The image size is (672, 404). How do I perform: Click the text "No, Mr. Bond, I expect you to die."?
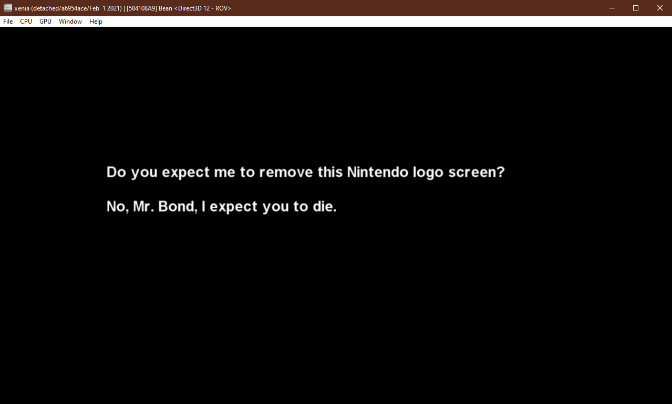[221, 206]
